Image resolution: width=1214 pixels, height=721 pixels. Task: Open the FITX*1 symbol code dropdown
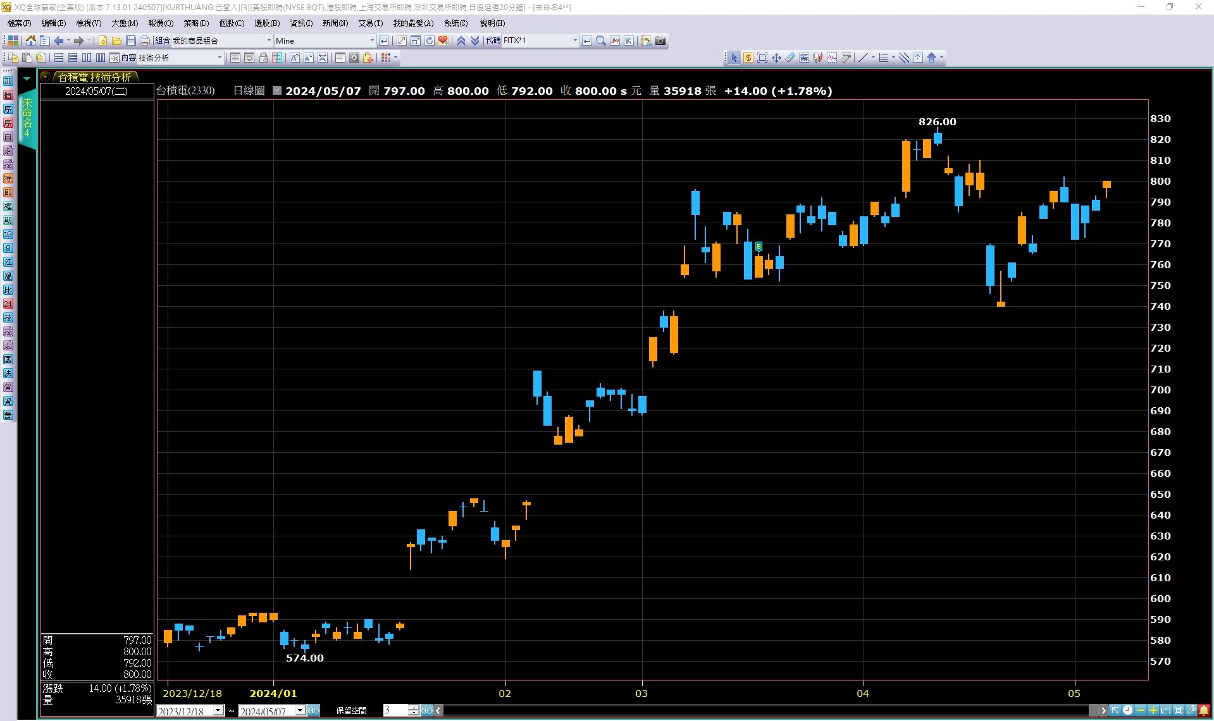pyautogui.click(x=575, y=40)
